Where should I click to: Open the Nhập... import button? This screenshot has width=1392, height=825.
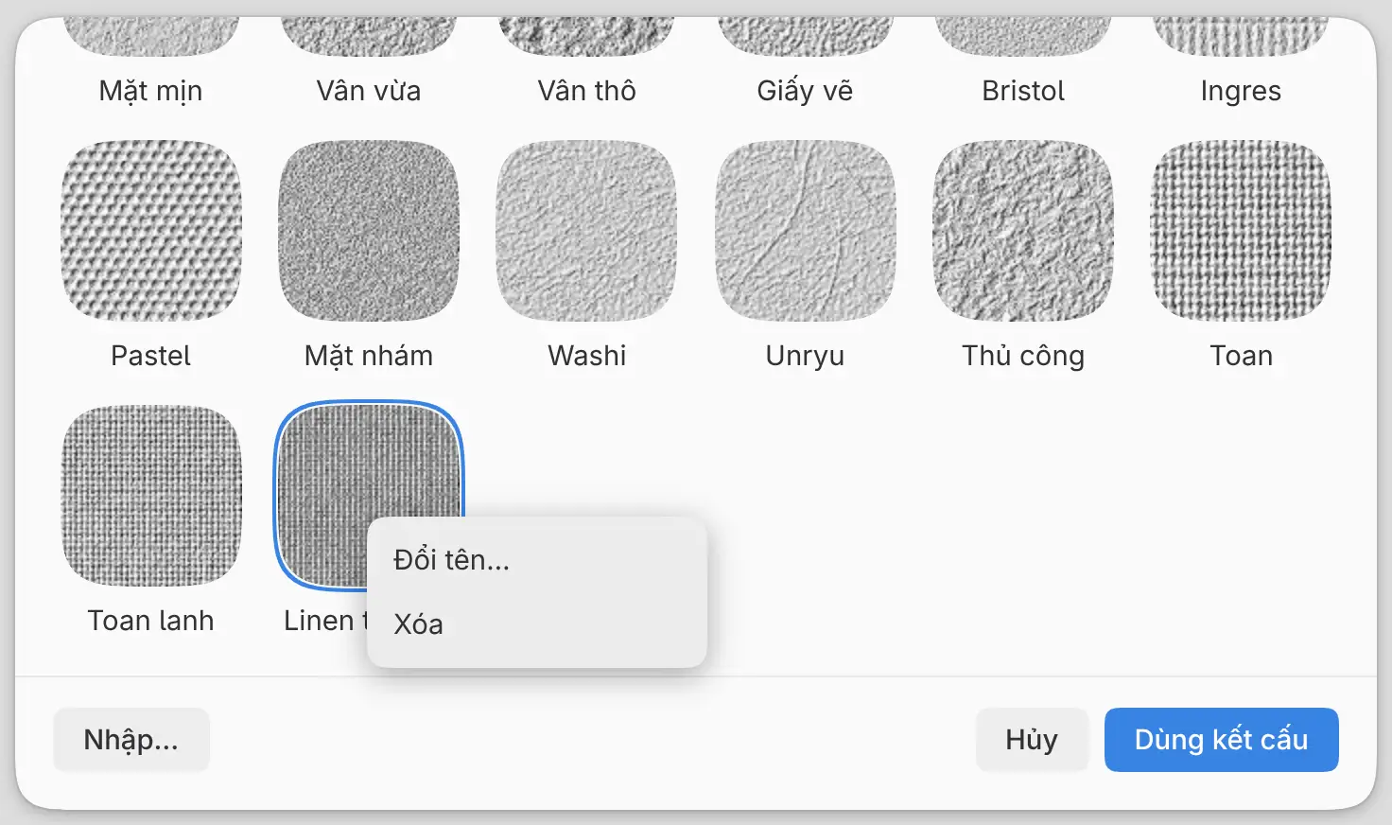click(131, 740)
